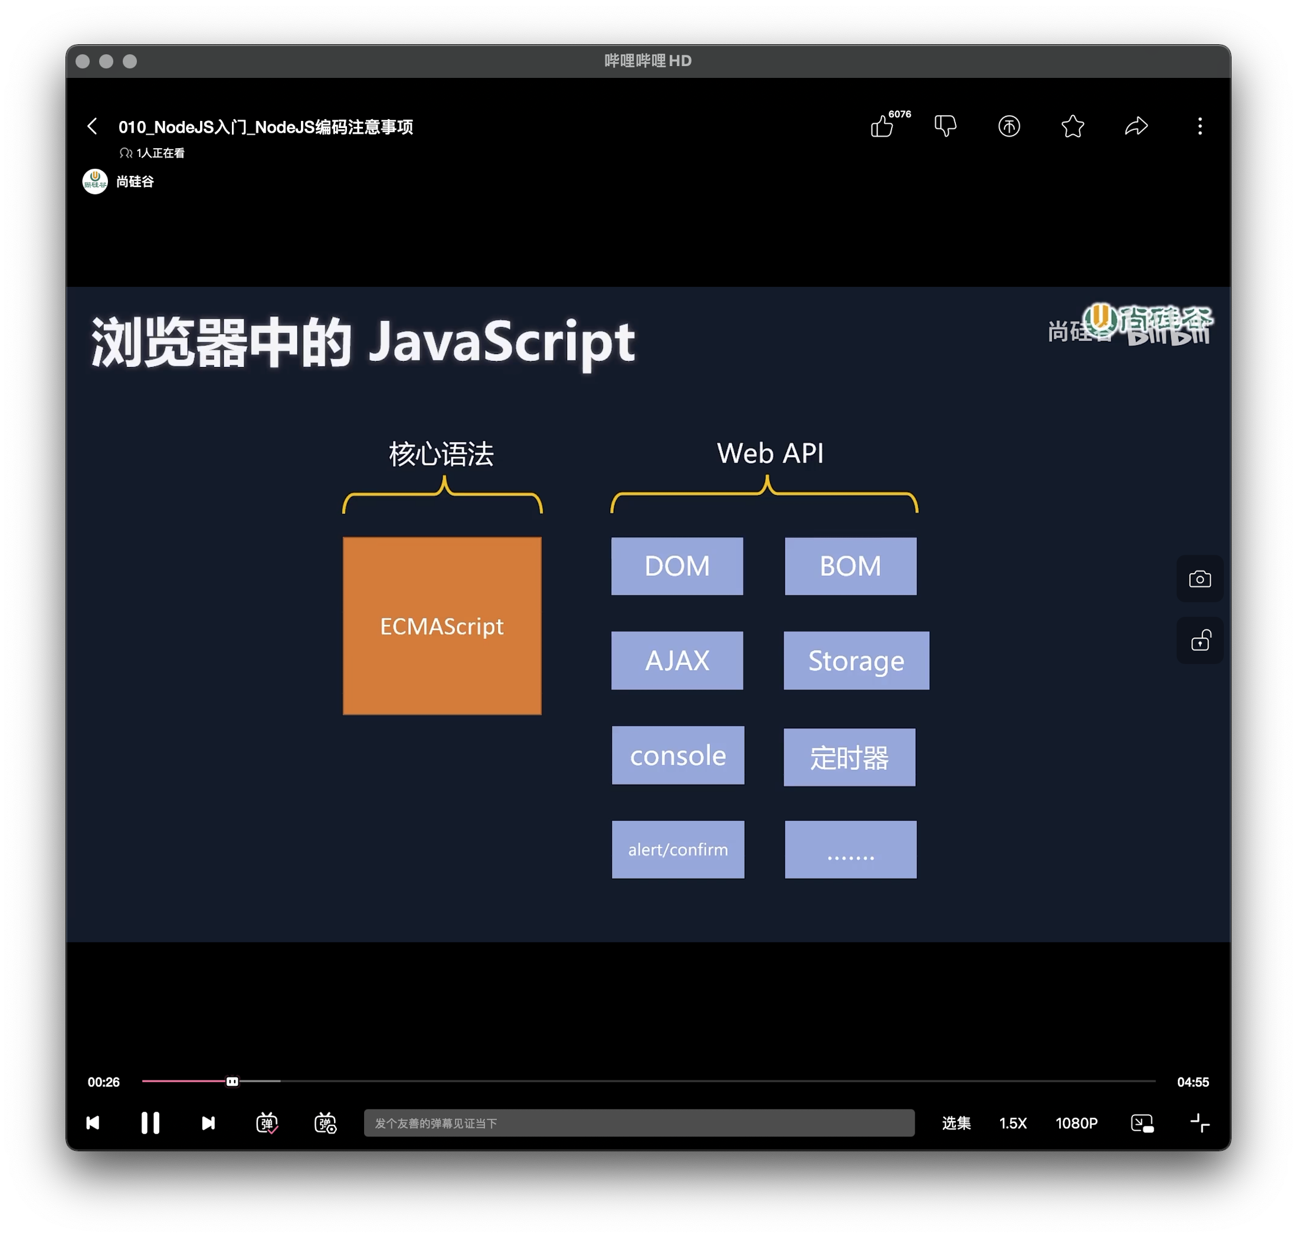This screenshot has width=1297, height=1238.
Task: Add video to favorites with star
Action: point(1073,126)
